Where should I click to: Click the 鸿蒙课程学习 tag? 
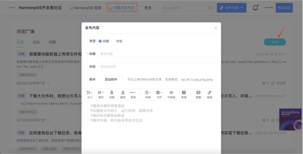[x=27, y=149]
